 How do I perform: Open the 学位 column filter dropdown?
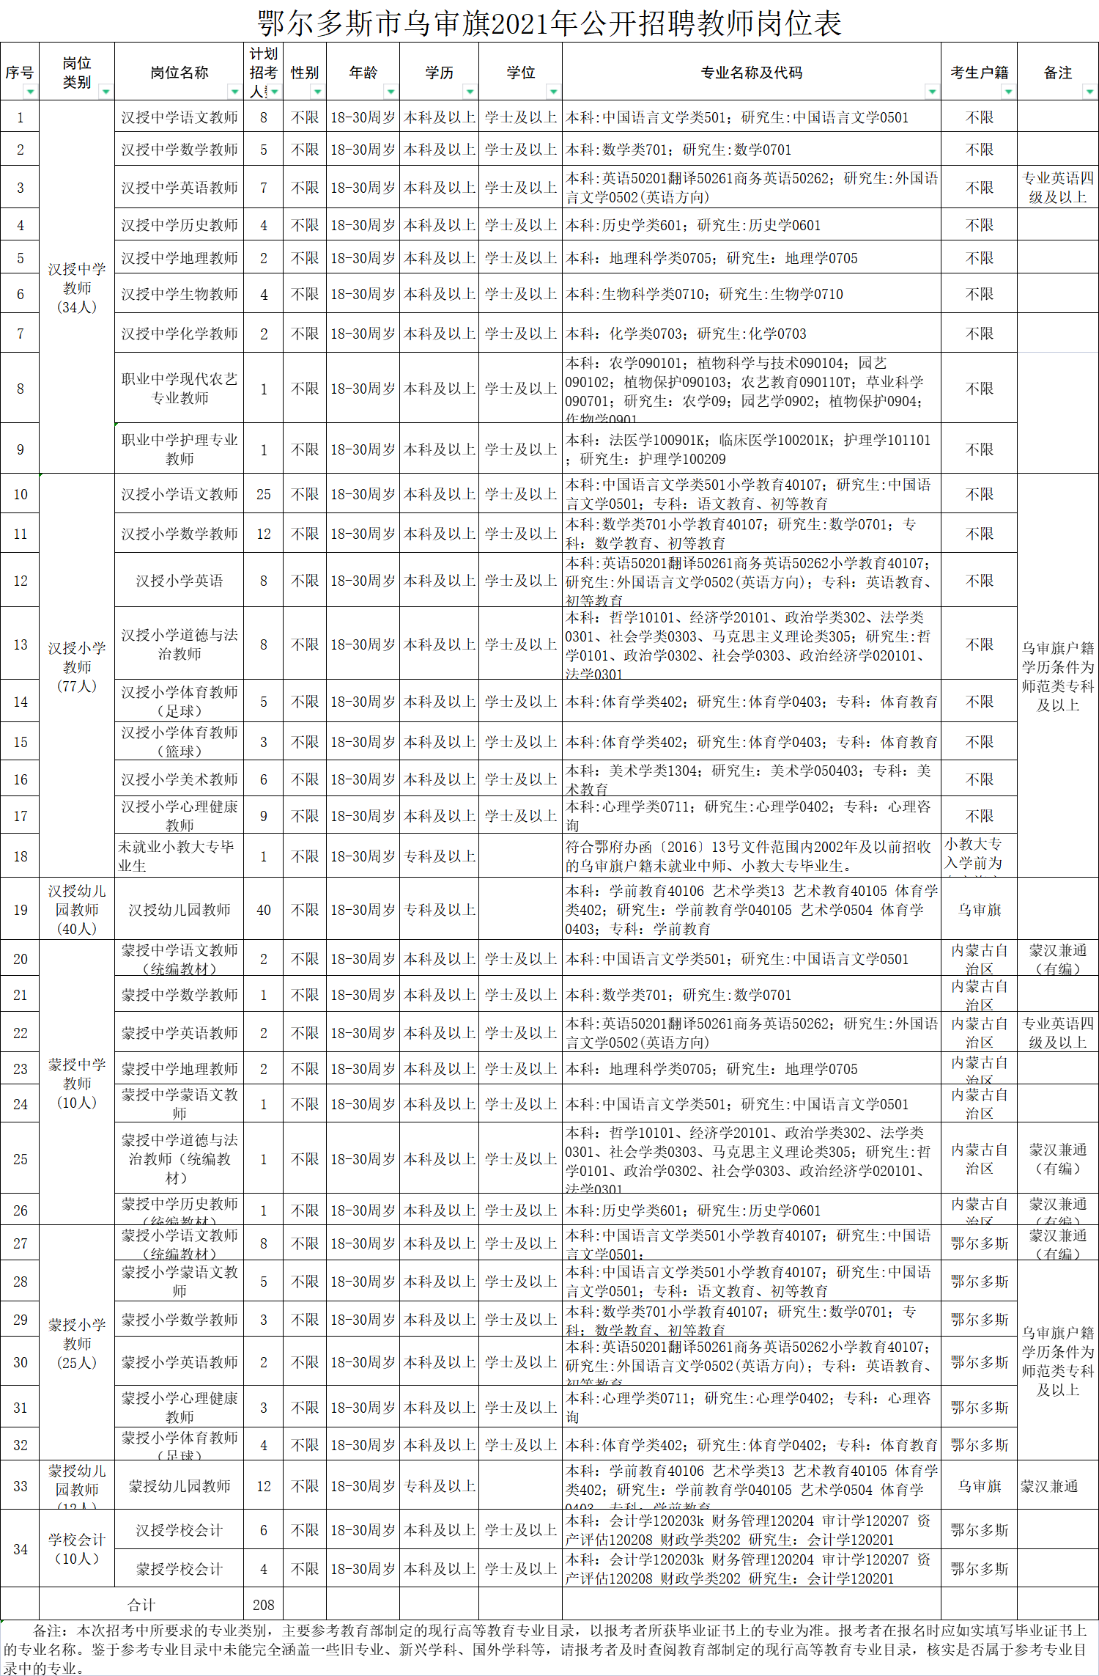pos(553,92)
